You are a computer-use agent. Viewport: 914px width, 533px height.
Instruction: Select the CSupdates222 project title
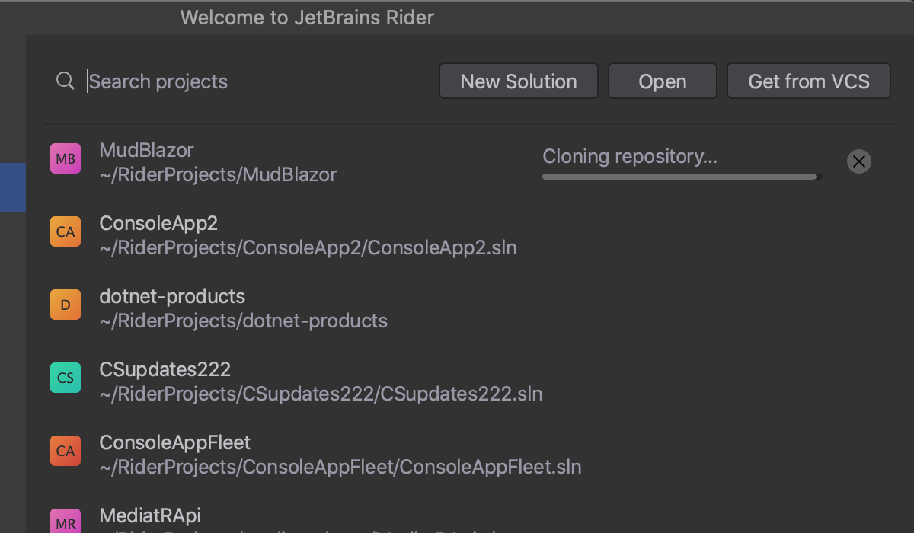coord(165,369)
